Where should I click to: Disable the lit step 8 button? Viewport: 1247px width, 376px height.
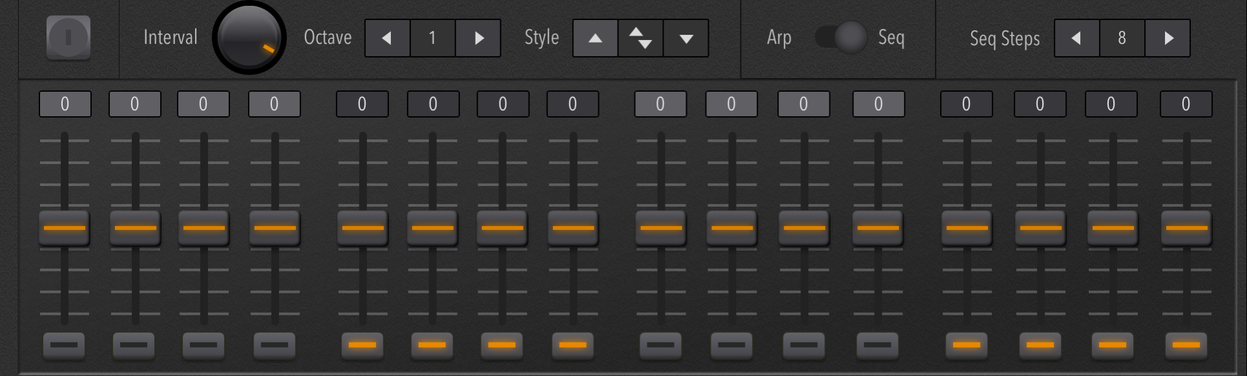coord(573,345)
